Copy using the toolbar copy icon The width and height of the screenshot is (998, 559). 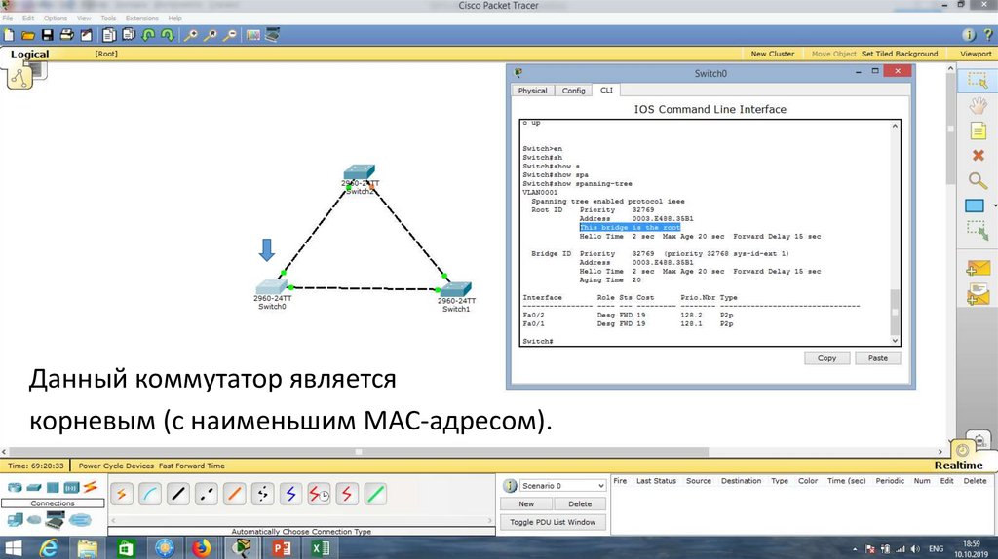click(109, 35)
